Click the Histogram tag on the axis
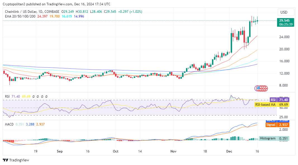 click(268, 138)
